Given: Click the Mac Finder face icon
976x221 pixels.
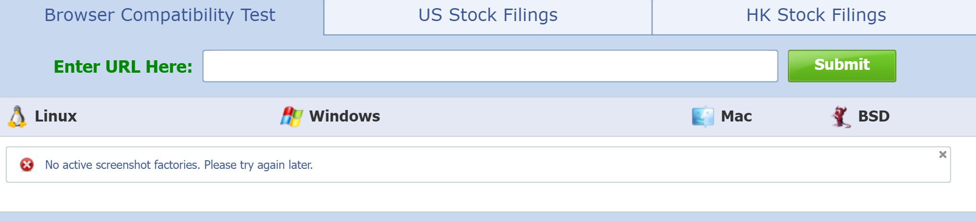Looking at the screenshot, I should (x=702, y=117).
